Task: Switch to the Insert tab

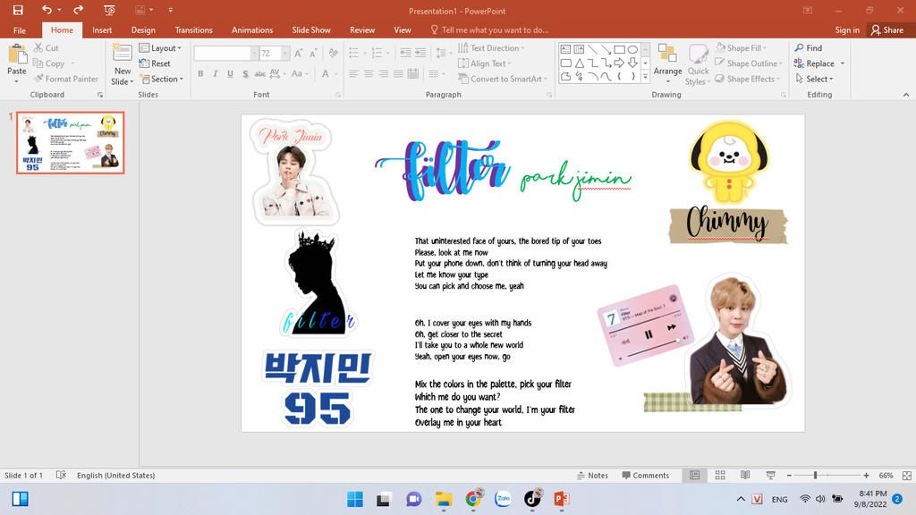Action: 102,30
